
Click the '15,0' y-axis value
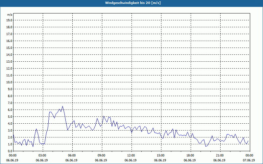tap(9, 48)
